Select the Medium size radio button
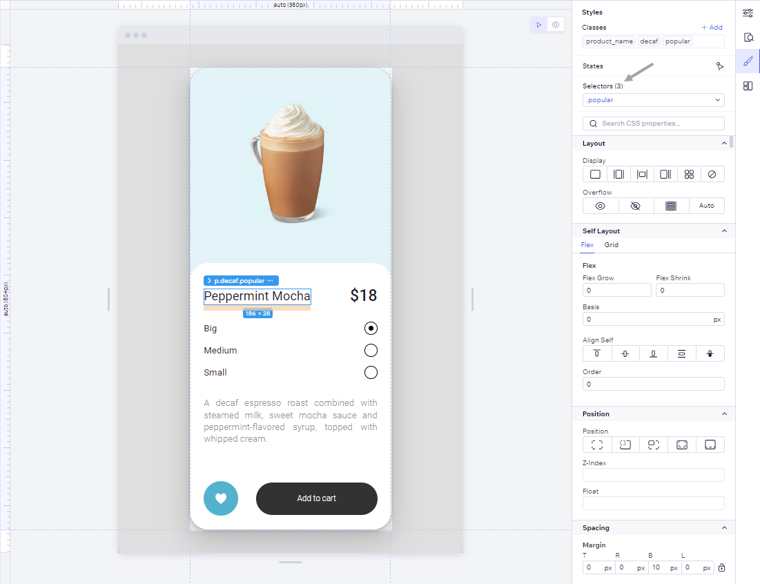Viewport: 760px width, 584px height. pyautogui.click(x=371, y=351)
